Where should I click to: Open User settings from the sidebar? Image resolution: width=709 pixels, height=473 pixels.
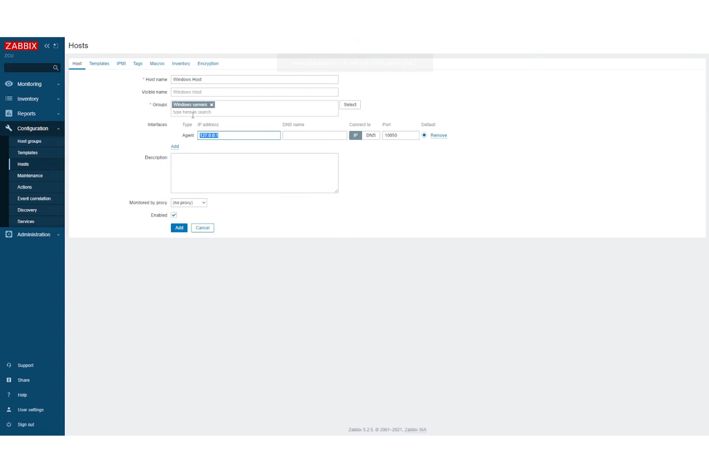tap(31, 409)
